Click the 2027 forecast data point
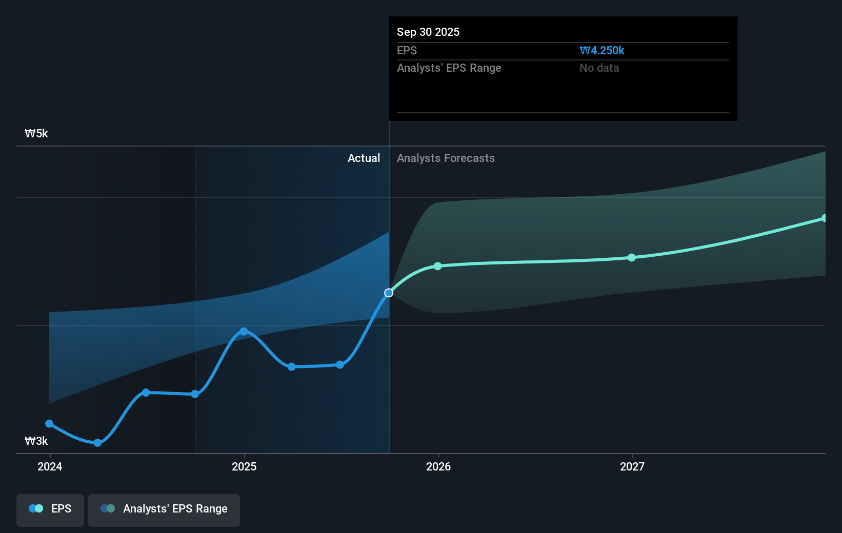 [632, 258]
